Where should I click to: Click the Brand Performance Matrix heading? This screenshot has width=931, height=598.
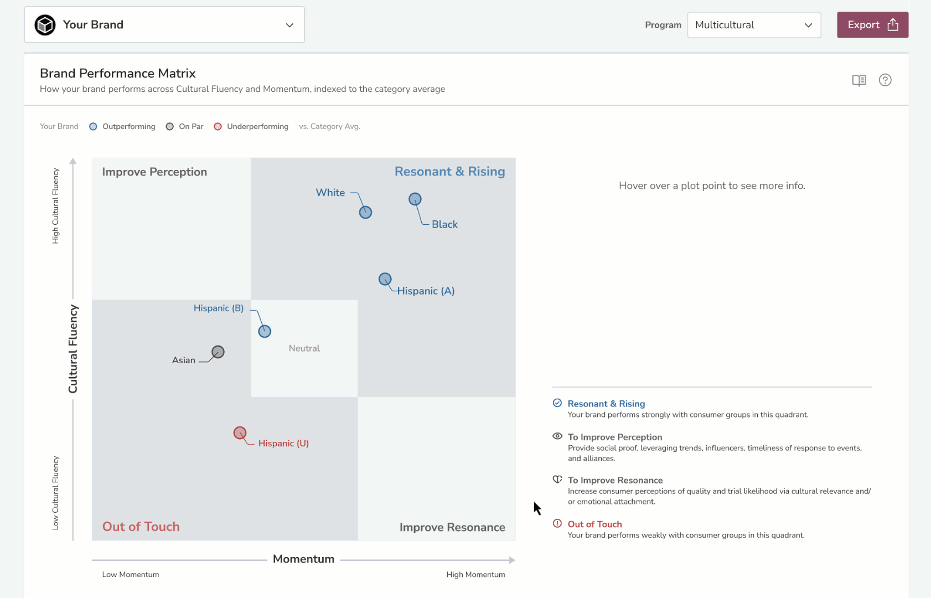118,73
